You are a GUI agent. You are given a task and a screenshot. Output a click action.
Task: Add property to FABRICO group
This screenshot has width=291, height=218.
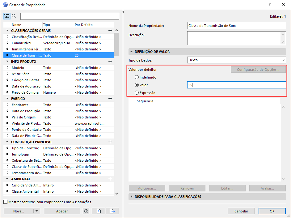[x=110, y=99]
